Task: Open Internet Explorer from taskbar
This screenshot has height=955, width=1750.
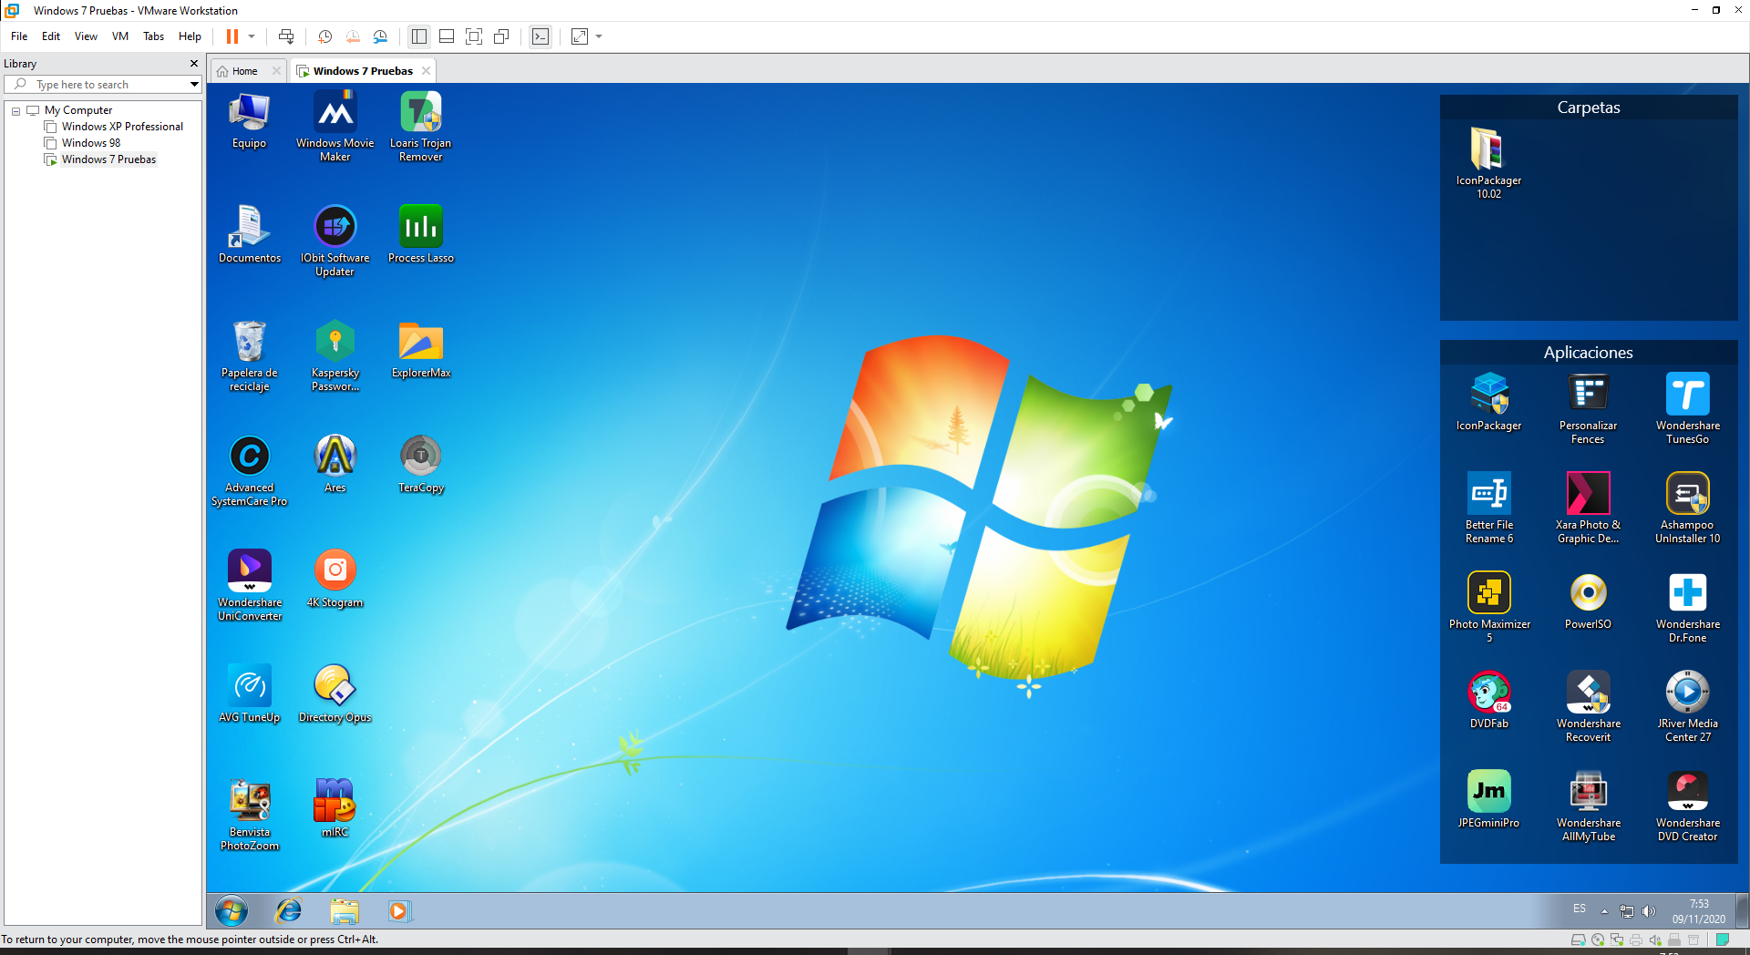Action: click(x=289, y=910)
